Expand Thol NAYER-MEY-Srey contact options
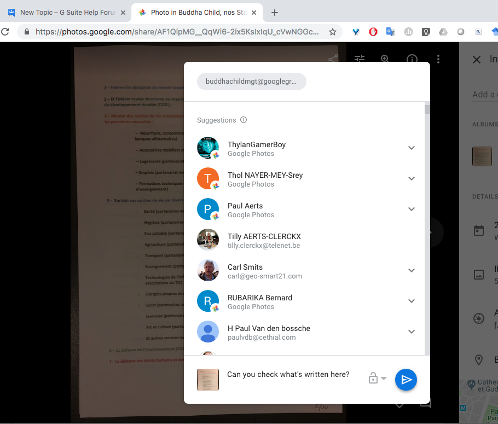The height and width of the screenshot is (424, 498). (x=412, y=178)
